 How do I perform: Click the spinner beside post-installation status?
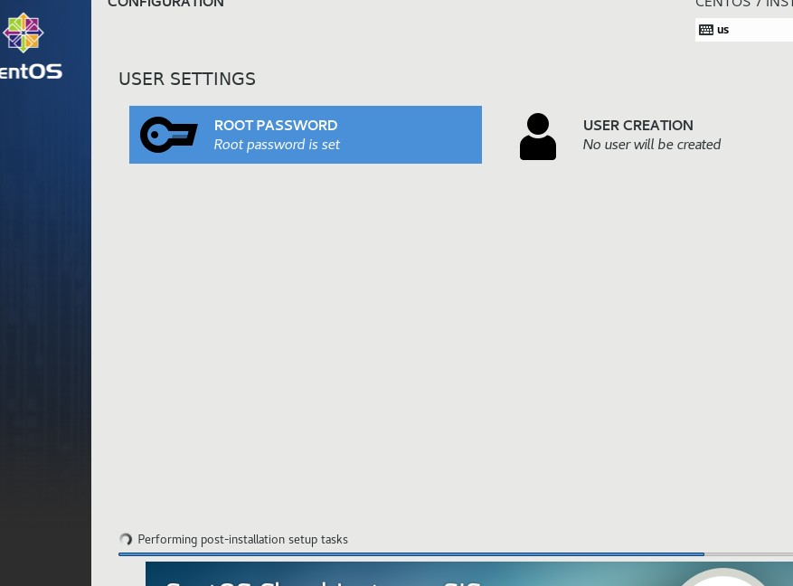pos(126,540)
